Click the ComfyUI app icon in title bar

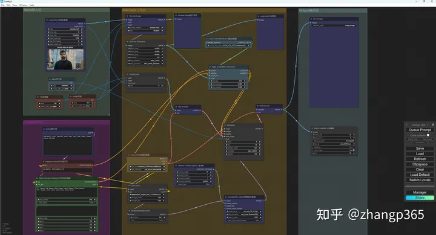point(2,1)
